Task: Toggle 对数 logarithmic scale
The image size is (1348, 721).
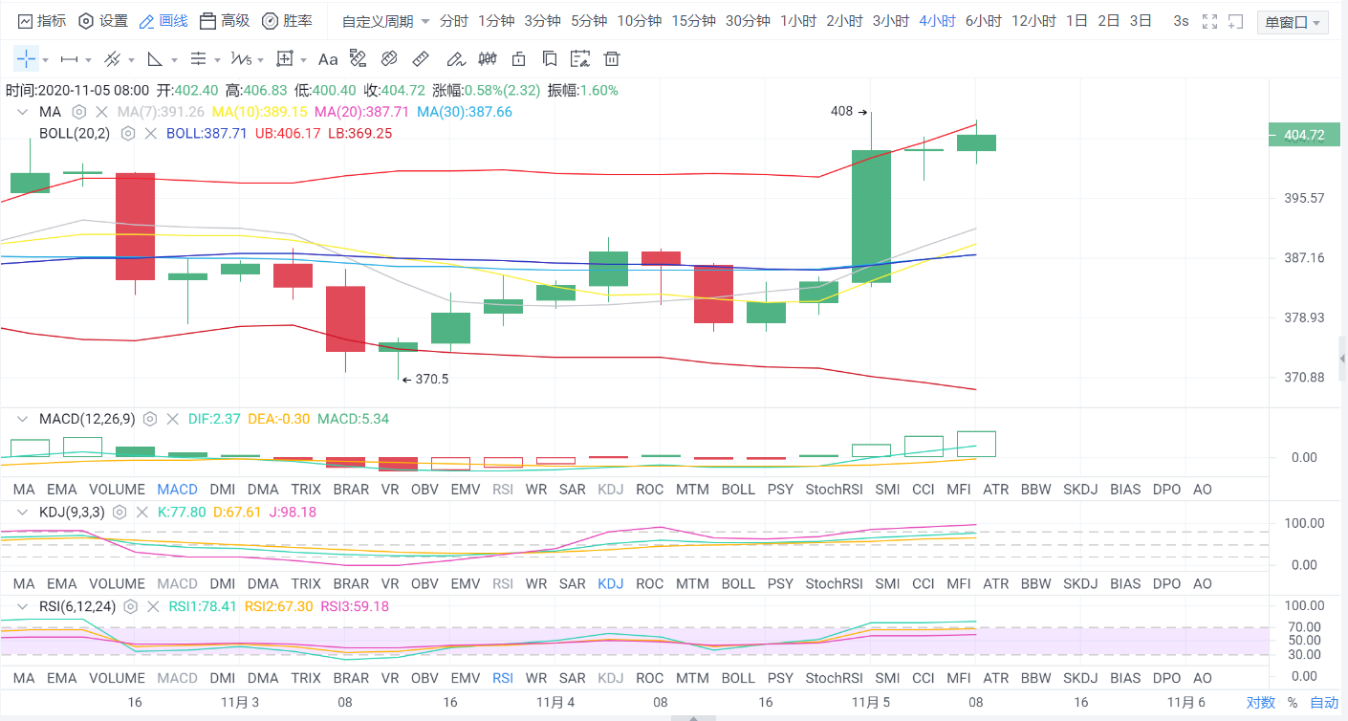Action: point(1260,703)
